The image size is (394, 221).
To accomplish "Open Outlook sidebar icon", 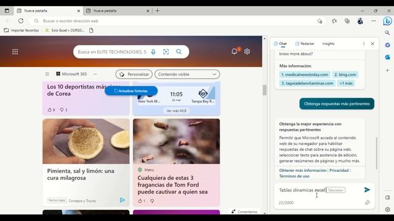I will point(387,57).
